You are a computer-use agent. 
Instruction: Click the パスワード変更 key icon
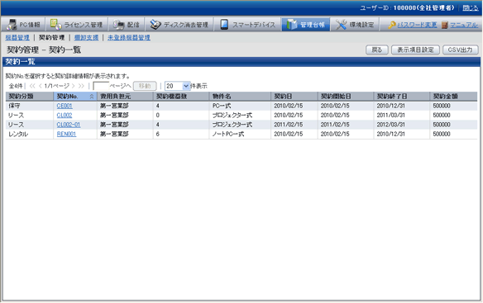[x=391, y=25]
